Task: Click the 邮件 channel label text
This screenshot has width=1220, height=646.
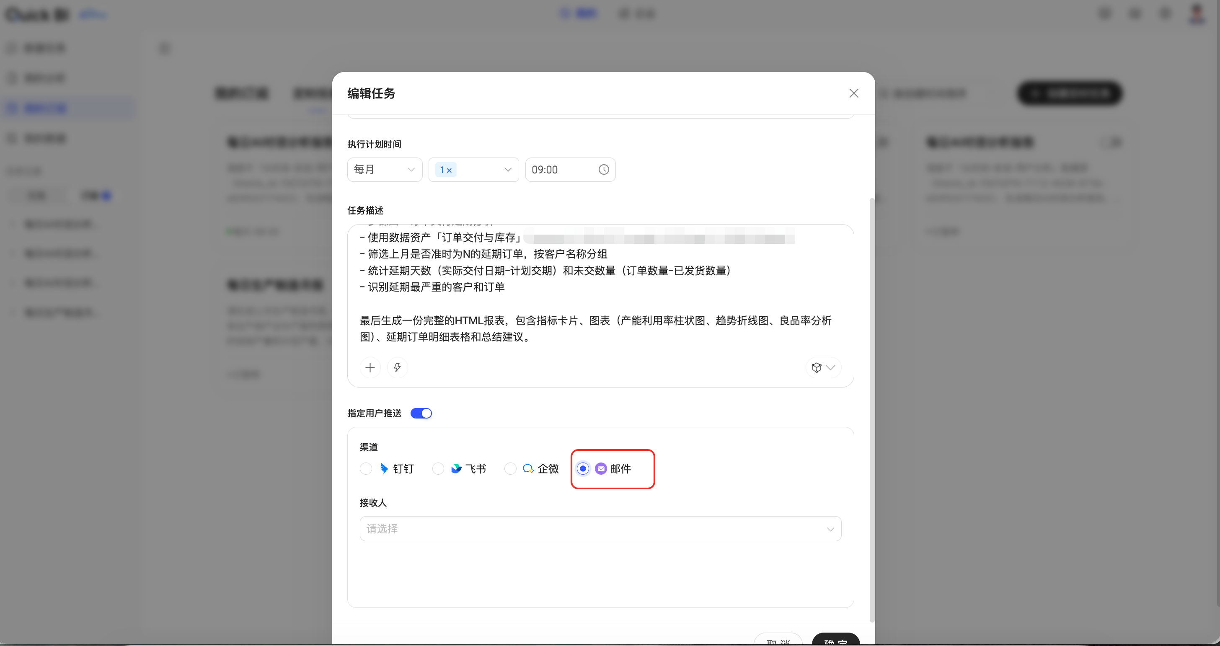Action: coord(620,468)
